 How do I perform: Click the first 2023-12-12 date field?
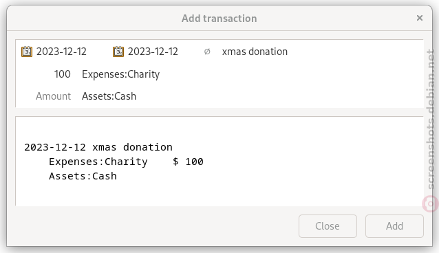[x=61, y=52]
